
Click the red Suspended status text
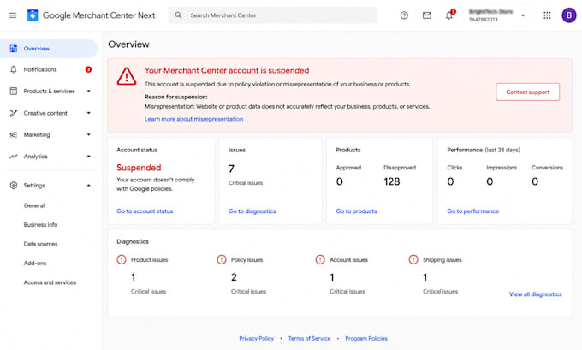tap(139, 168)
